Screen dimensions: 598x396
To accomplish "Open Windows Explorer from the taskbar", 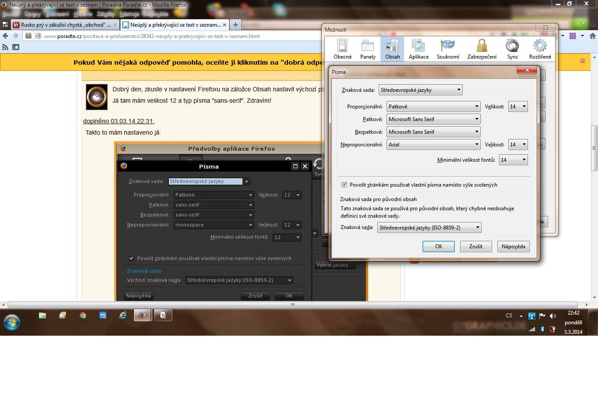I will point(42,315).
